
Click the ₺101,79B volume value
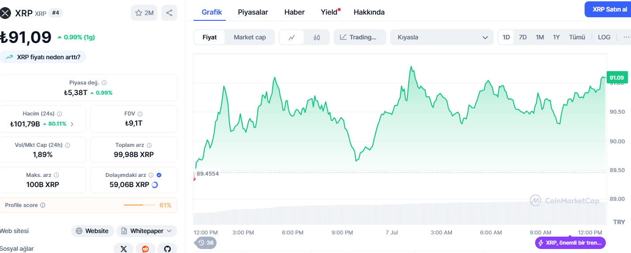click(25, 124)
